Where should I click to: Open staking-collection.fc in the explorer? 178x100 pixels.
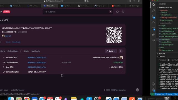[169, 17]
